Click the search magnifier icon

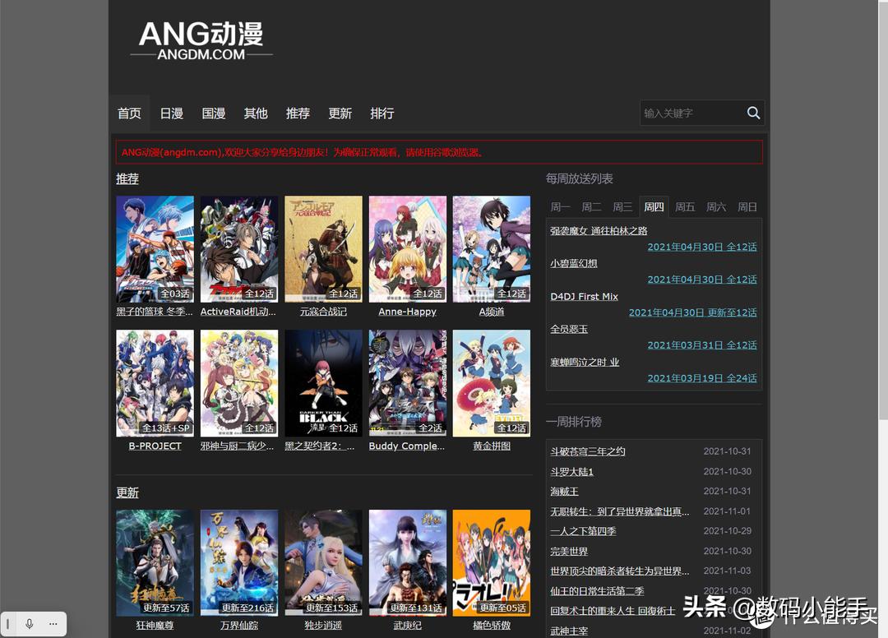pyautogui.click(x=753, y=113)
